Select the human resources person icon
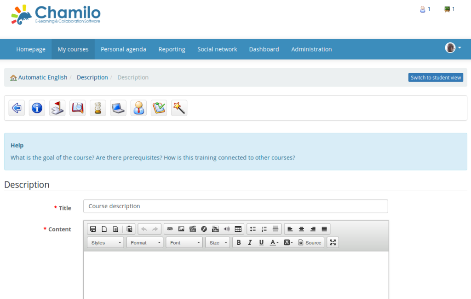 click(x=138, y=108)
